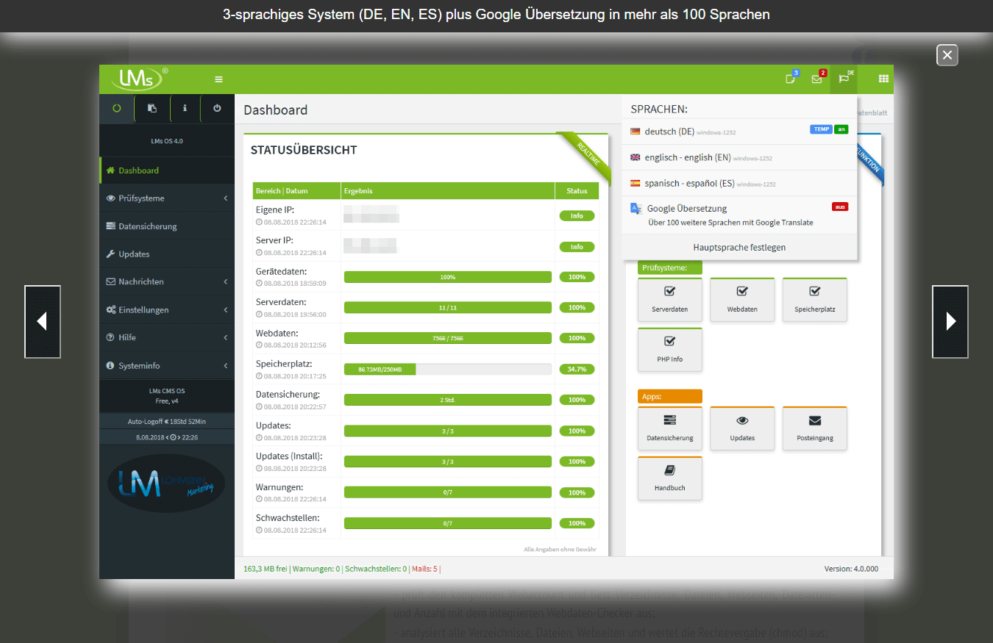Image resolution: width=993 pixels, height=643 pixels.
Task: Click the Datensicherung 2 Std. progress bar
Action: (x=448, y=400)
